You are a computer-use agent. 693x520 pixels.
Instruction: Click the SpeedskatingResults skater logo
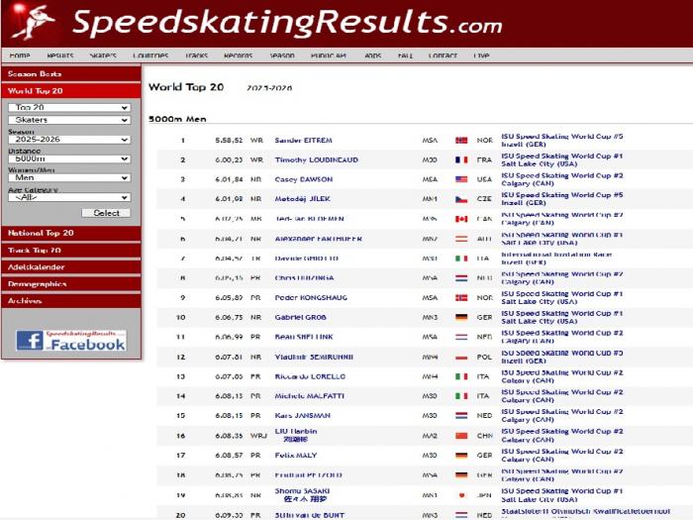coord(33,22)
